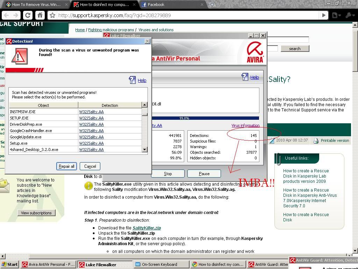The height and width of the screenshot is (269, 358).
Task: Click the detection list scrollbar down arrow
Action: coord(144,150)
